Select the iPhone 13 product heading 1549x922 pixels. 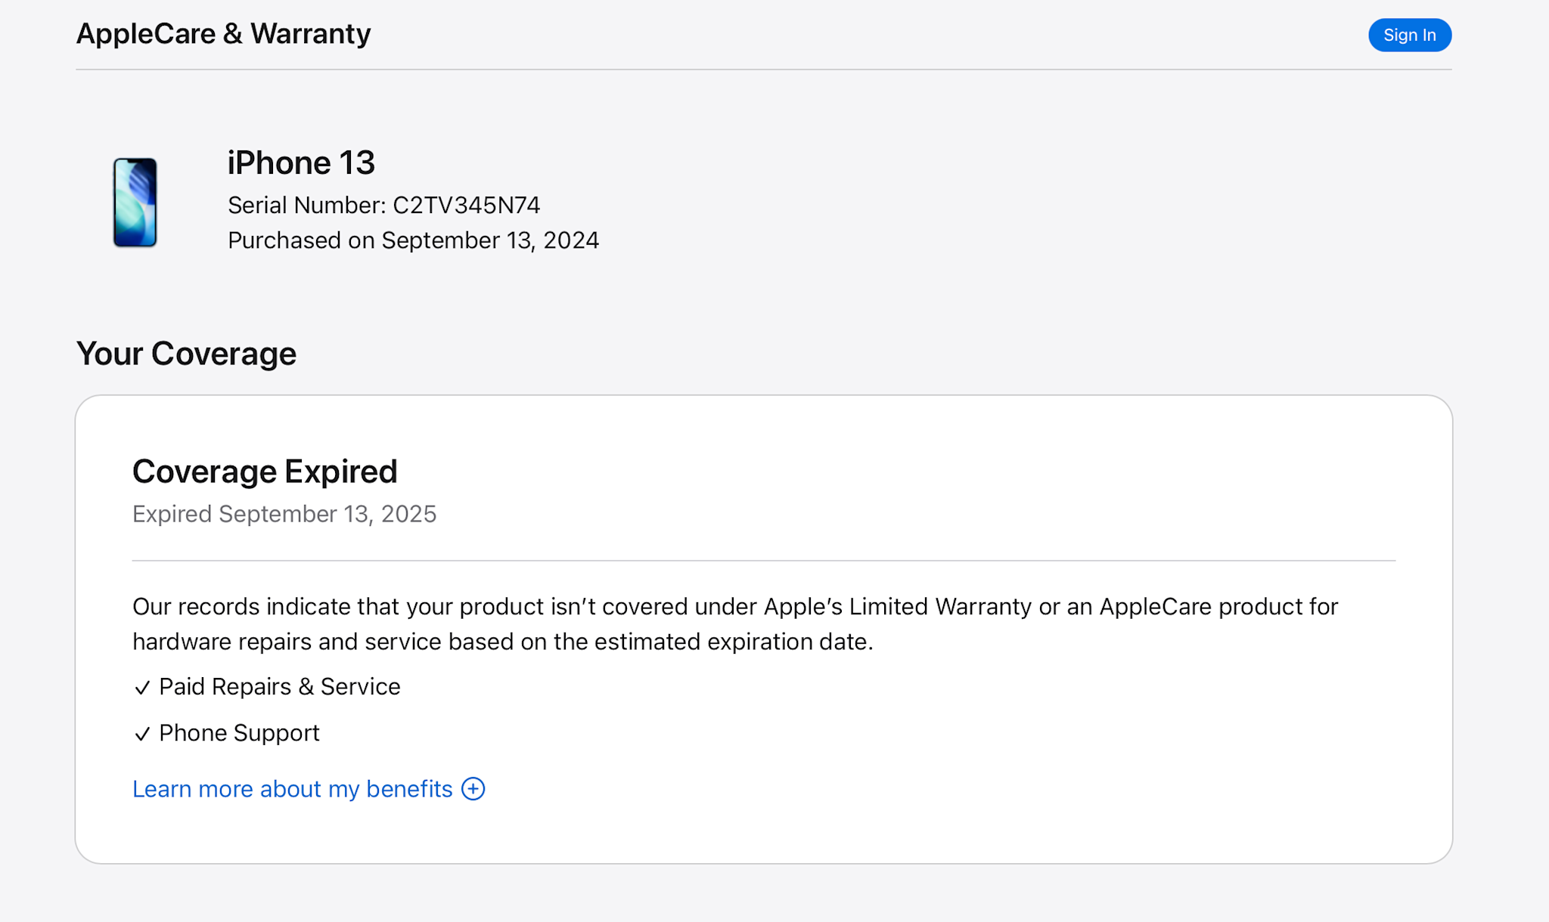point(301,163)
